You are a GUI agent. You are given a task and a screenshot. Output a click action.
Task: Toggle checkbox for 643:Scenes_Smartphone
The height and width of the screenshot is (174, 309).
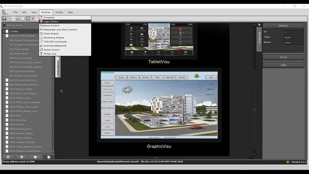click(x=7, y=85)
